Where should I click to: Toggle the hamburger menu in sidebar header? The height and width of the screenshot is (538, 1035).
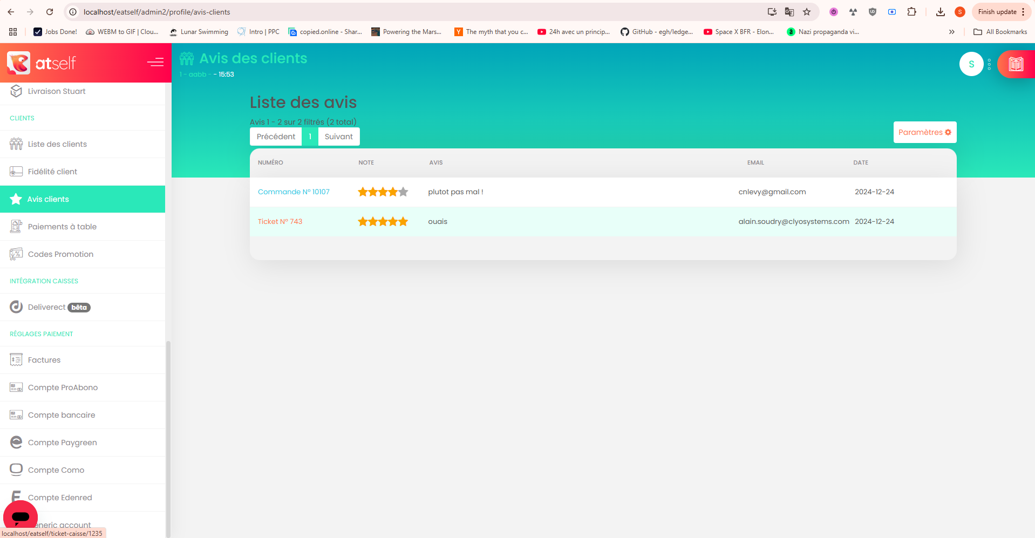pos(155,63)
